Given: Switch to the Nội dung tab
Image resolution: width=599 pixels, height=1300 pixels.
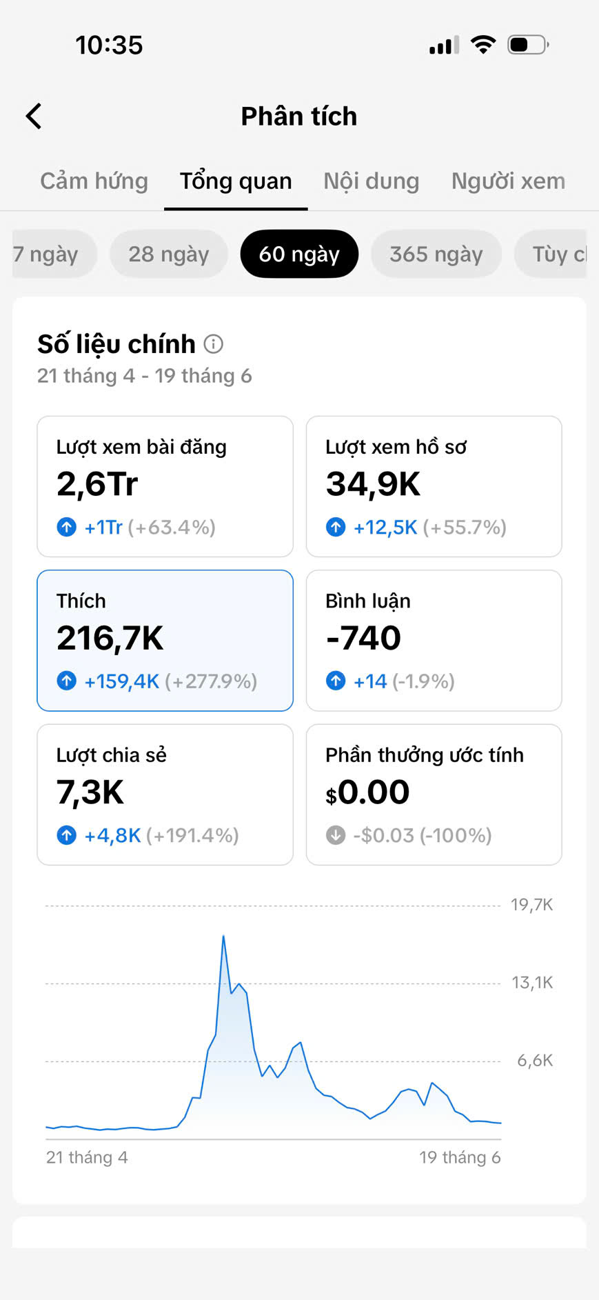Looking at the screenshot, I should click(372, 181).
